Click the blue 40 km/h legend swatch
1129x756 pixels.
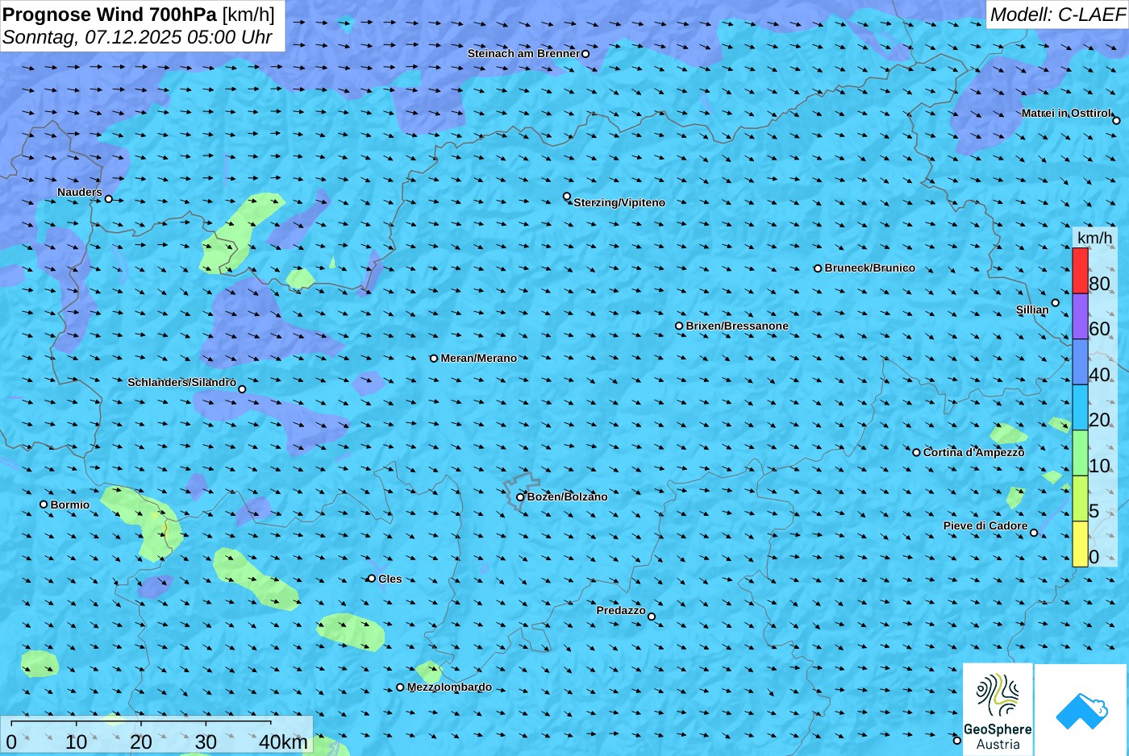tap(1080, 362)
